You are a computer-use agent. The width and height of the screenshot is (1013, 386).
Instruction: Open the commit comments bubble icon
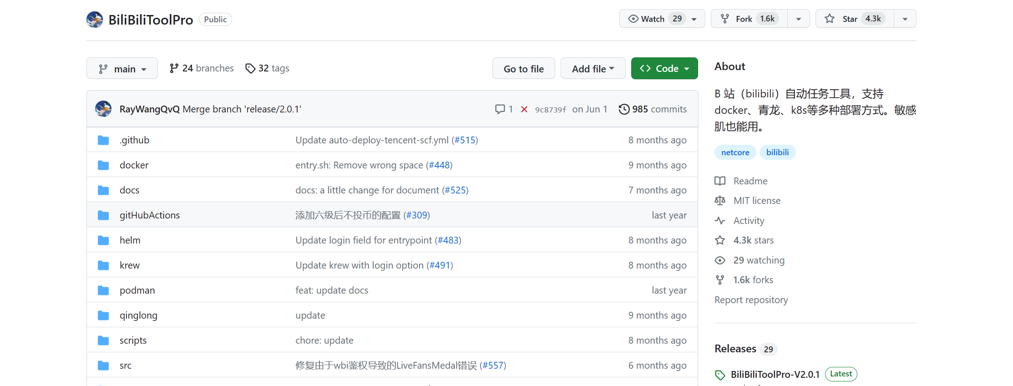point(500,109)
